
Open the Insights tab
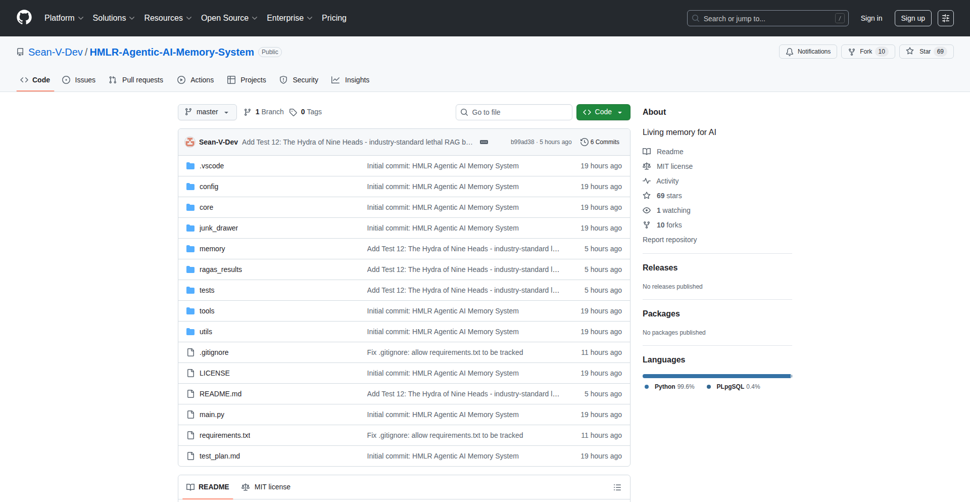350,80
